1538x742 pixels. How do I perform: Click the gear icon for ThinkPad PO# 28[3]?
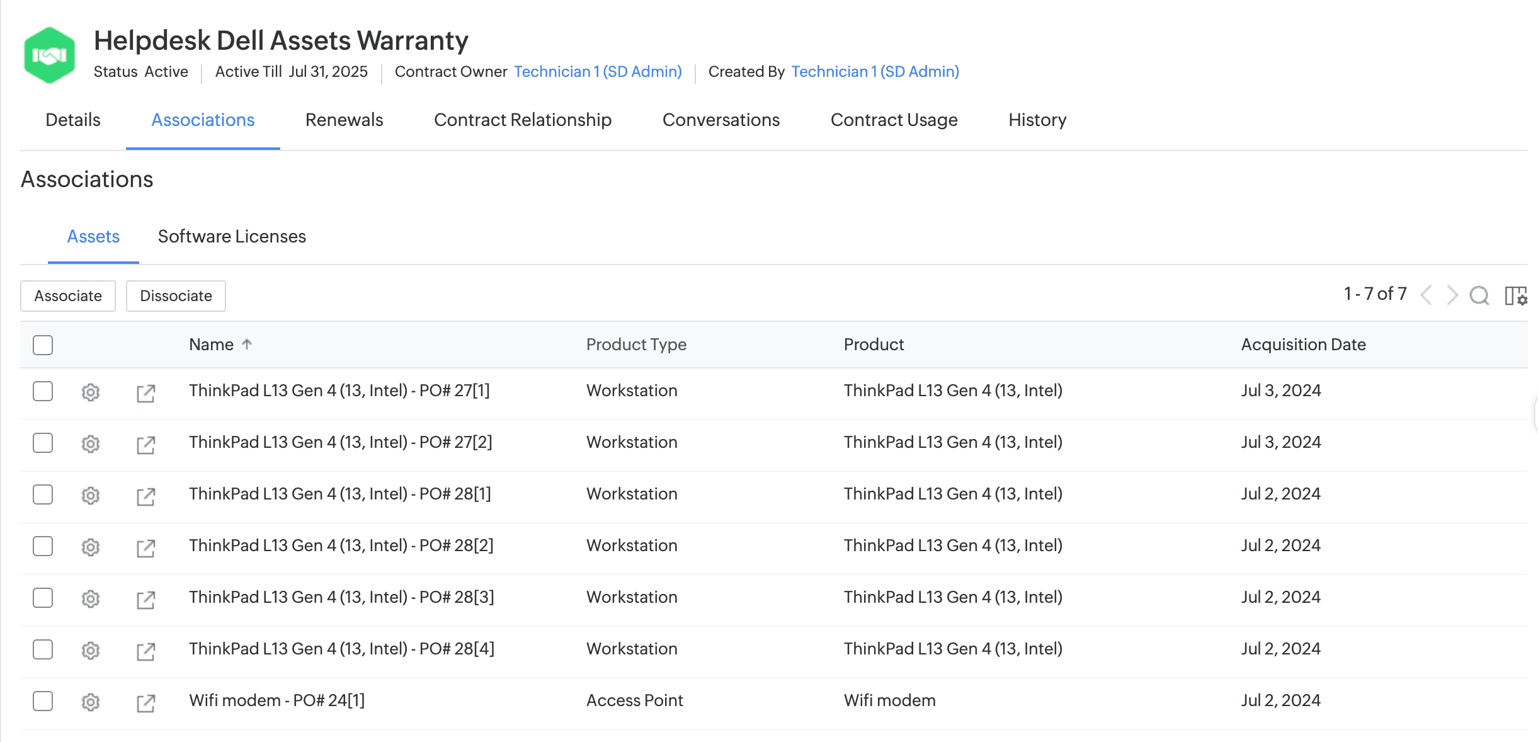click(x=91, y=598)
